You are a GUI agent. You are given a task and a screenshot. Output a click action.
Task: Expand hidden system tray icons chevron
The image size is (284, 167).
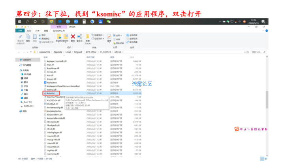(220, 22)
